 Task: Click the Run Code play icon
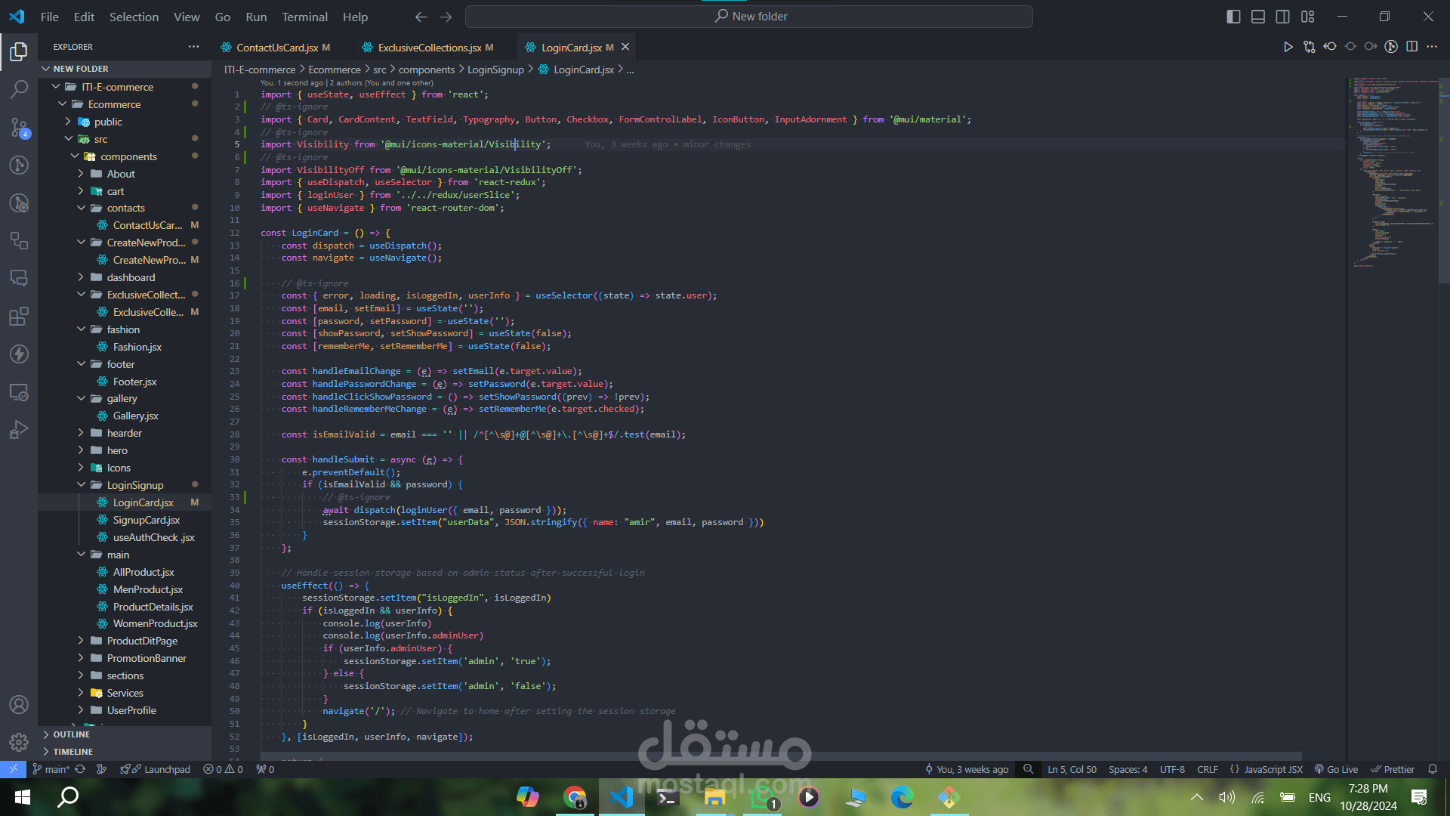[1288, 47]
